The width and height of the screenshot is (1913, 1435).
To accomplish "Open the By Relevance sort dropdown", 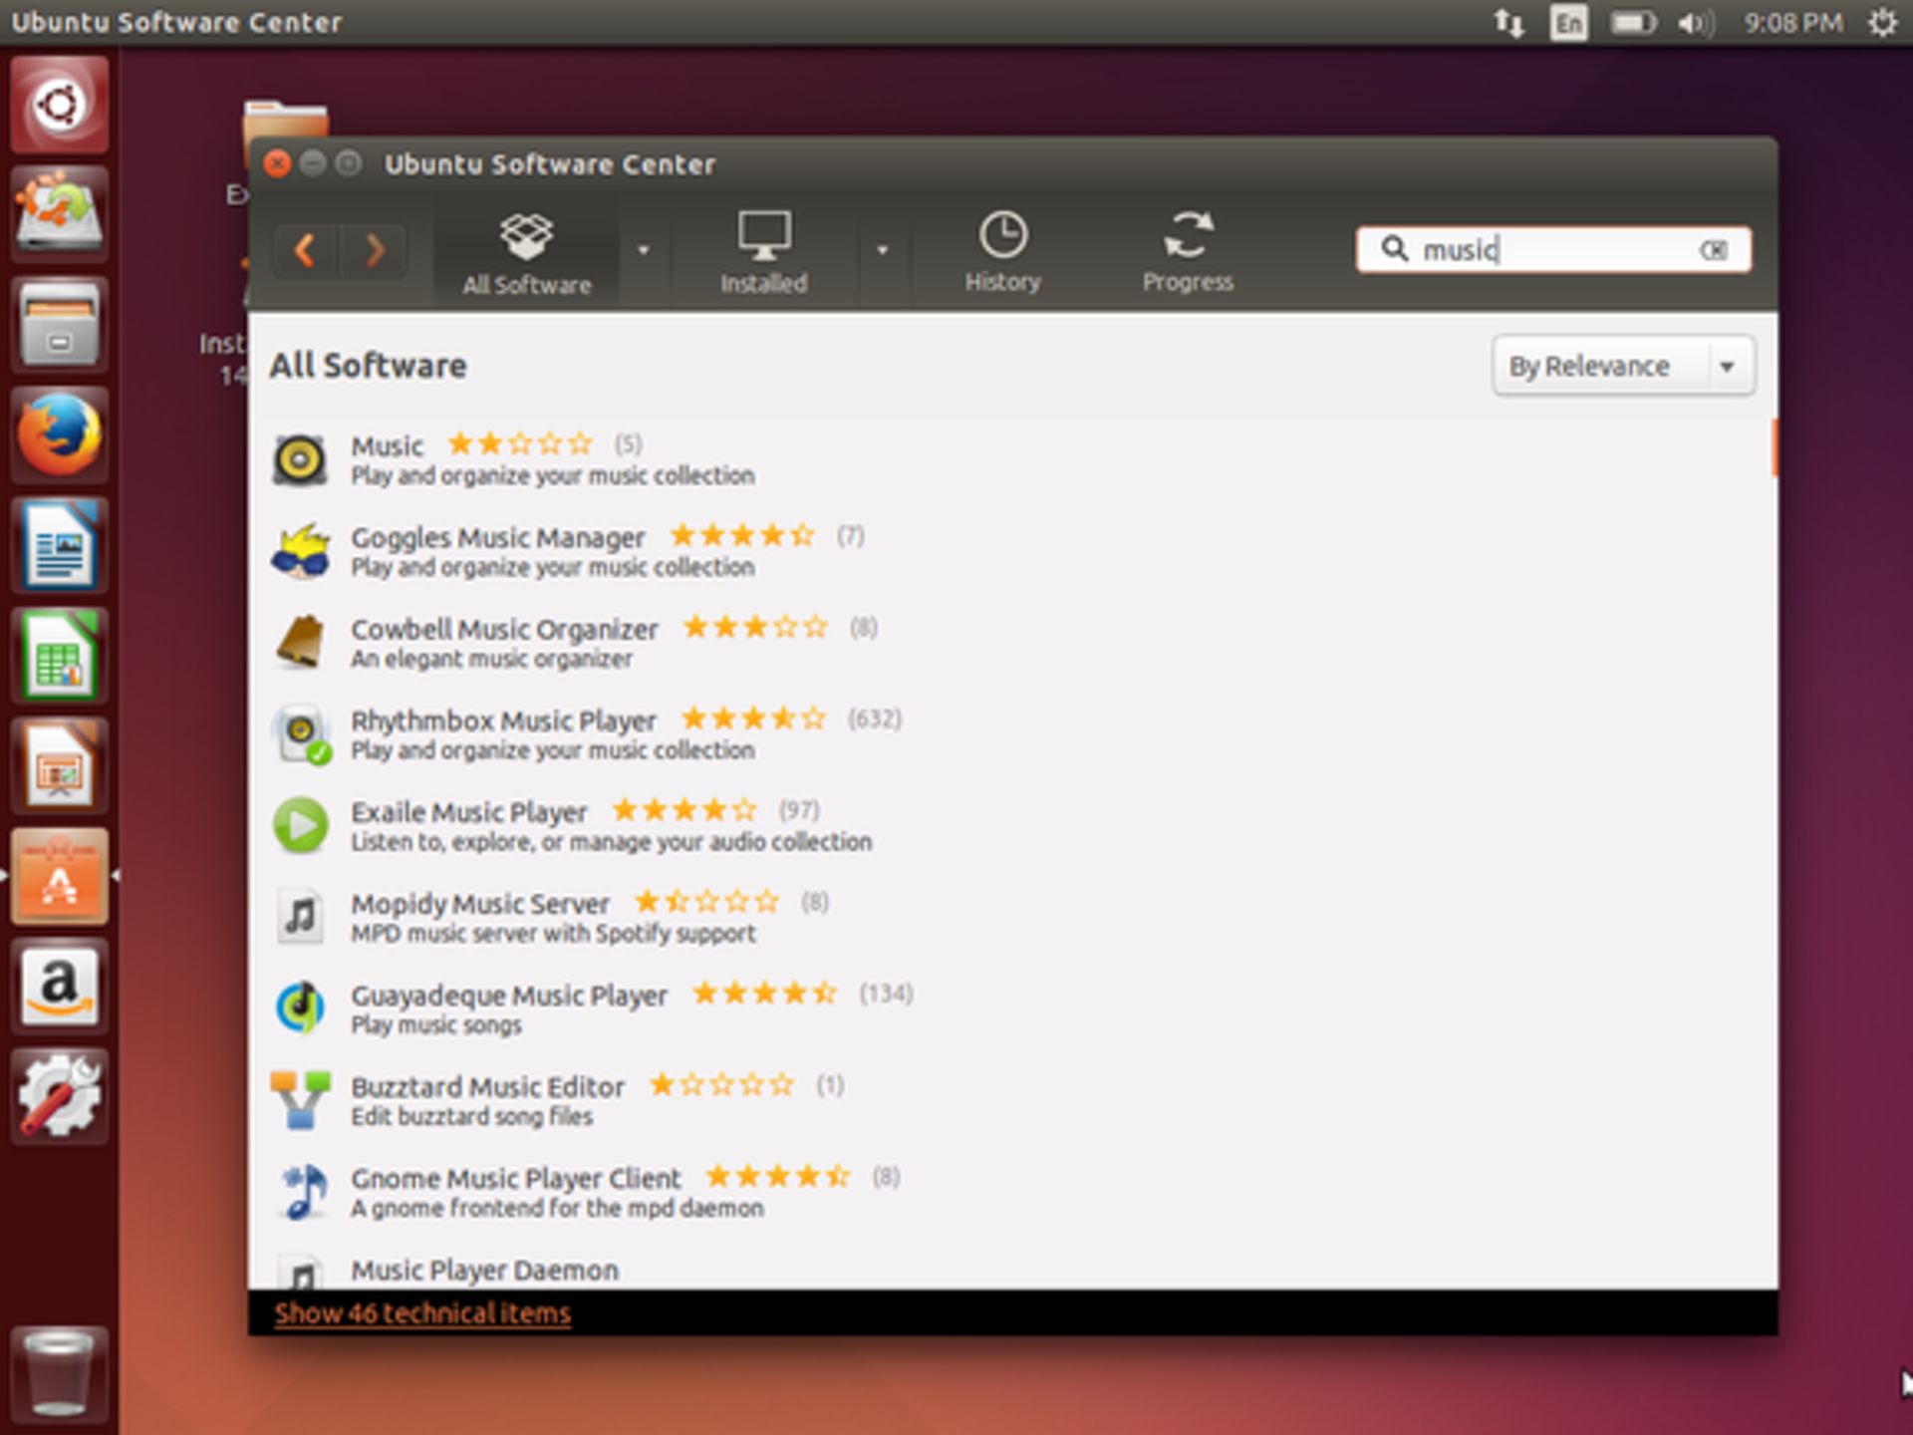I will (x=1623, y=366).
